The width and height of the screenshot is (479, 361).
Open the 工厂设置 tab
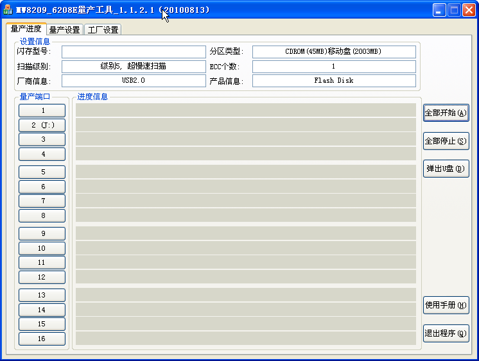click(x=103, y=29)
